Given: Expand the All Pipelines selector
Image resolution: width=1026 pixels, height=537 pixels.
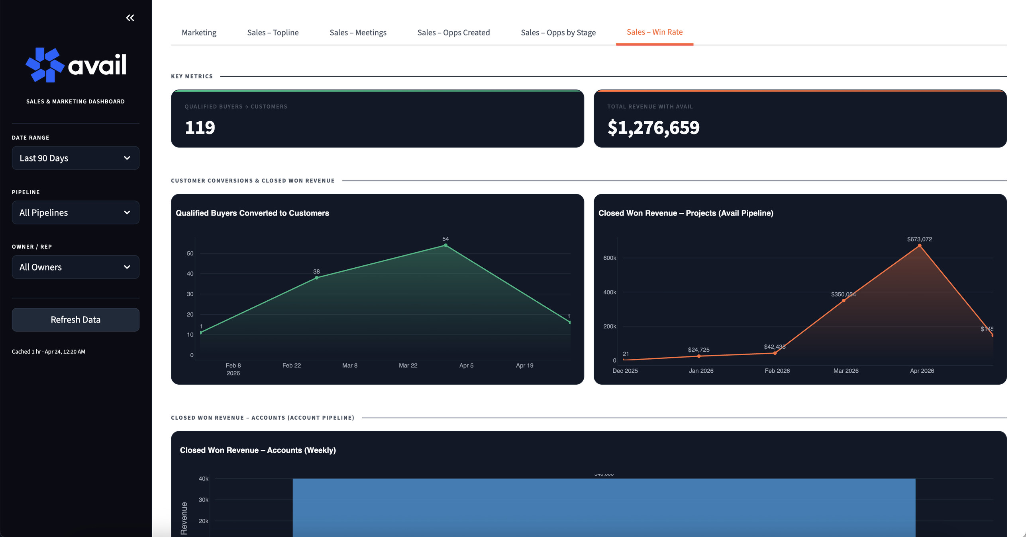Looking at the screenshot, I should tap(75, 212).
